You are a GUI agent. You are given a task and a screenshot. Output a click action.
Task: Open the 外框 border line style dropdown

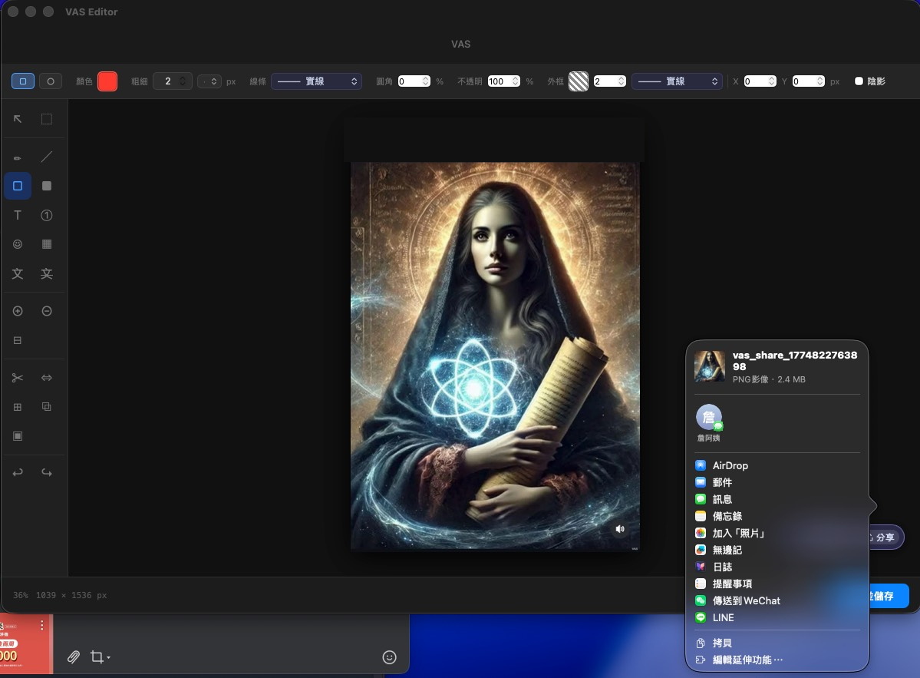[x=677, y=81]
